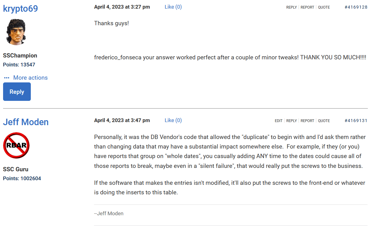Click the Jeff Moden signature text
Image resolution: width=370 pixels, height=230 pixels.
click(109, 213)
